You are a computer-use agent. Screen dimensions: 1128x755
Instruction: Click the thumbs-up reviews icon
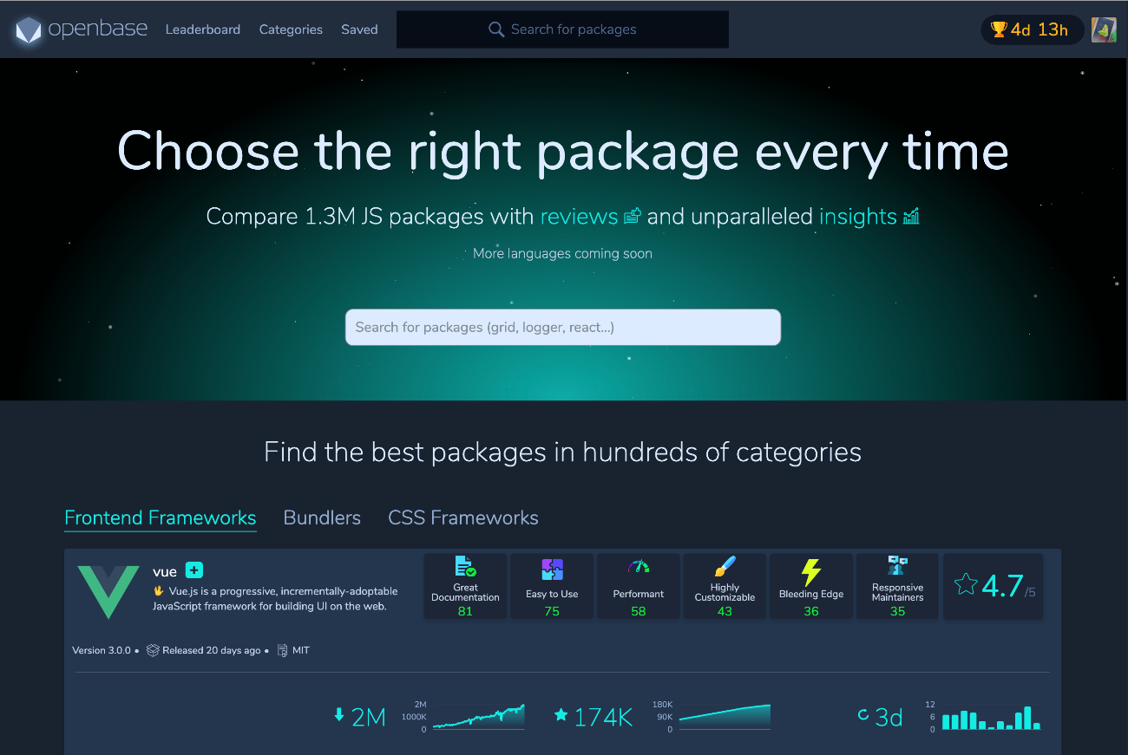(x=633, y=216)
